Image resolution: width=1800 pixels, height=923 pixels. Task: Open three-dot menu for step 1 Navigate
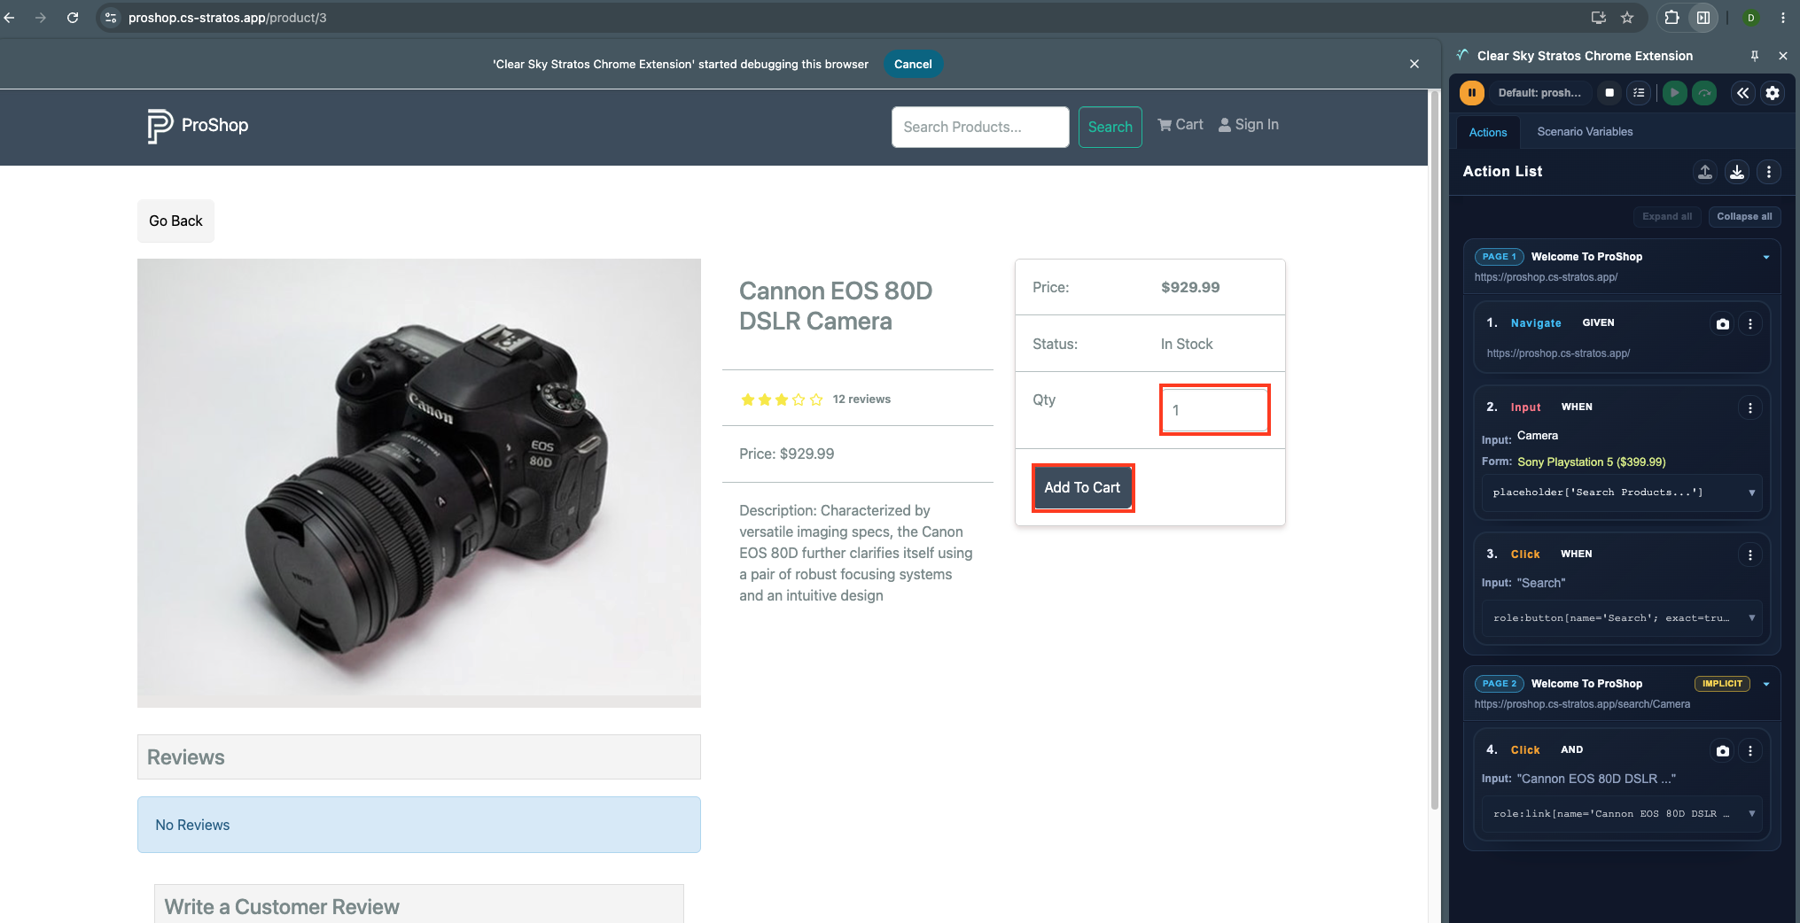point(1750,324)
